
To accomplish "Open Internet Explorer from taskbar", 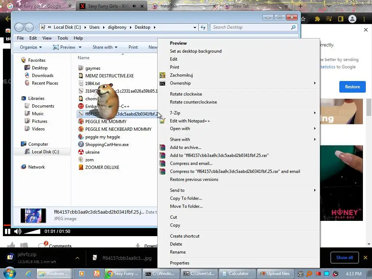I will pos(28,274).
